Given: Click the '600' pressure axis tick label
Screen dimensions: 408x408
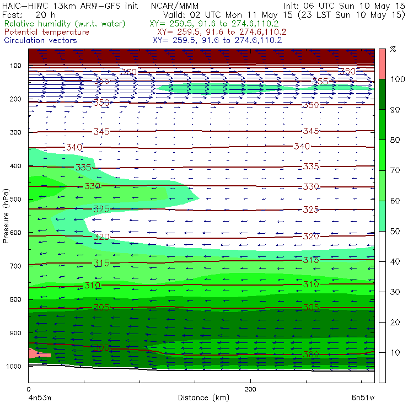Looking at the screenshot, I should (x=15, y=233).
